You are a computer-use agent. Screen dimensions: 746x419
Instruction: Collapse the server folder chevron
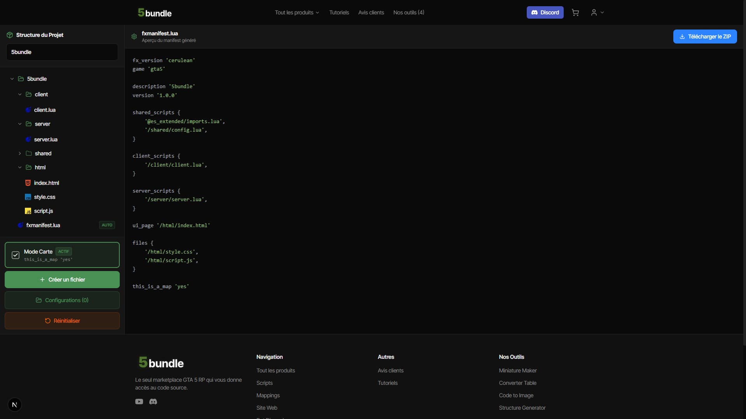(x=20, y=124)
